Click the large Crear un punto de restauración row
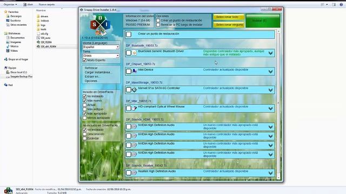Viewport: 346px width, 194px height. (x=200, y=34)
